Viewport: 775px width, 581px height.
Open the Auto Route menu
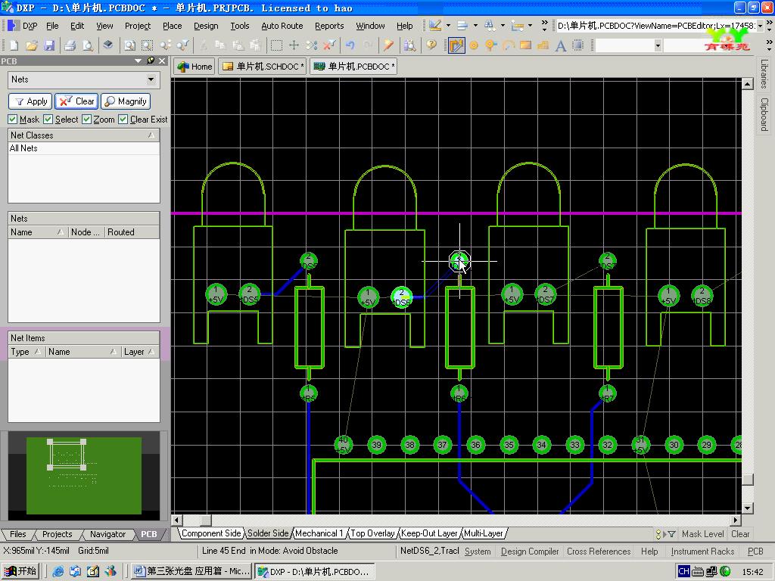pos(282,26)
